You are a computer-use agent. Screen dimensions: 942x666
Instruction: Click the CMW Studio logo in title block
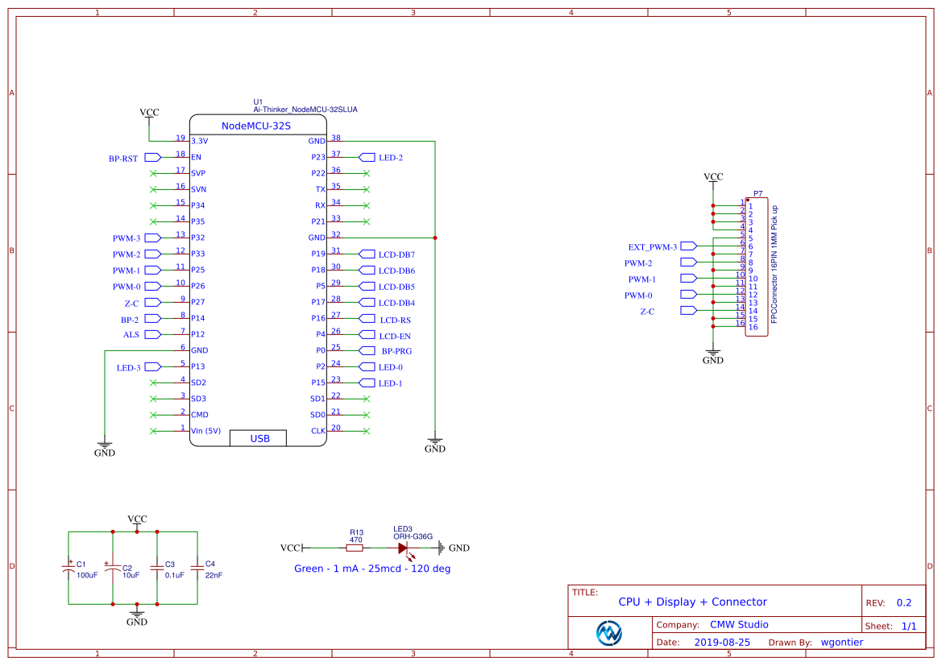point(610,633)
